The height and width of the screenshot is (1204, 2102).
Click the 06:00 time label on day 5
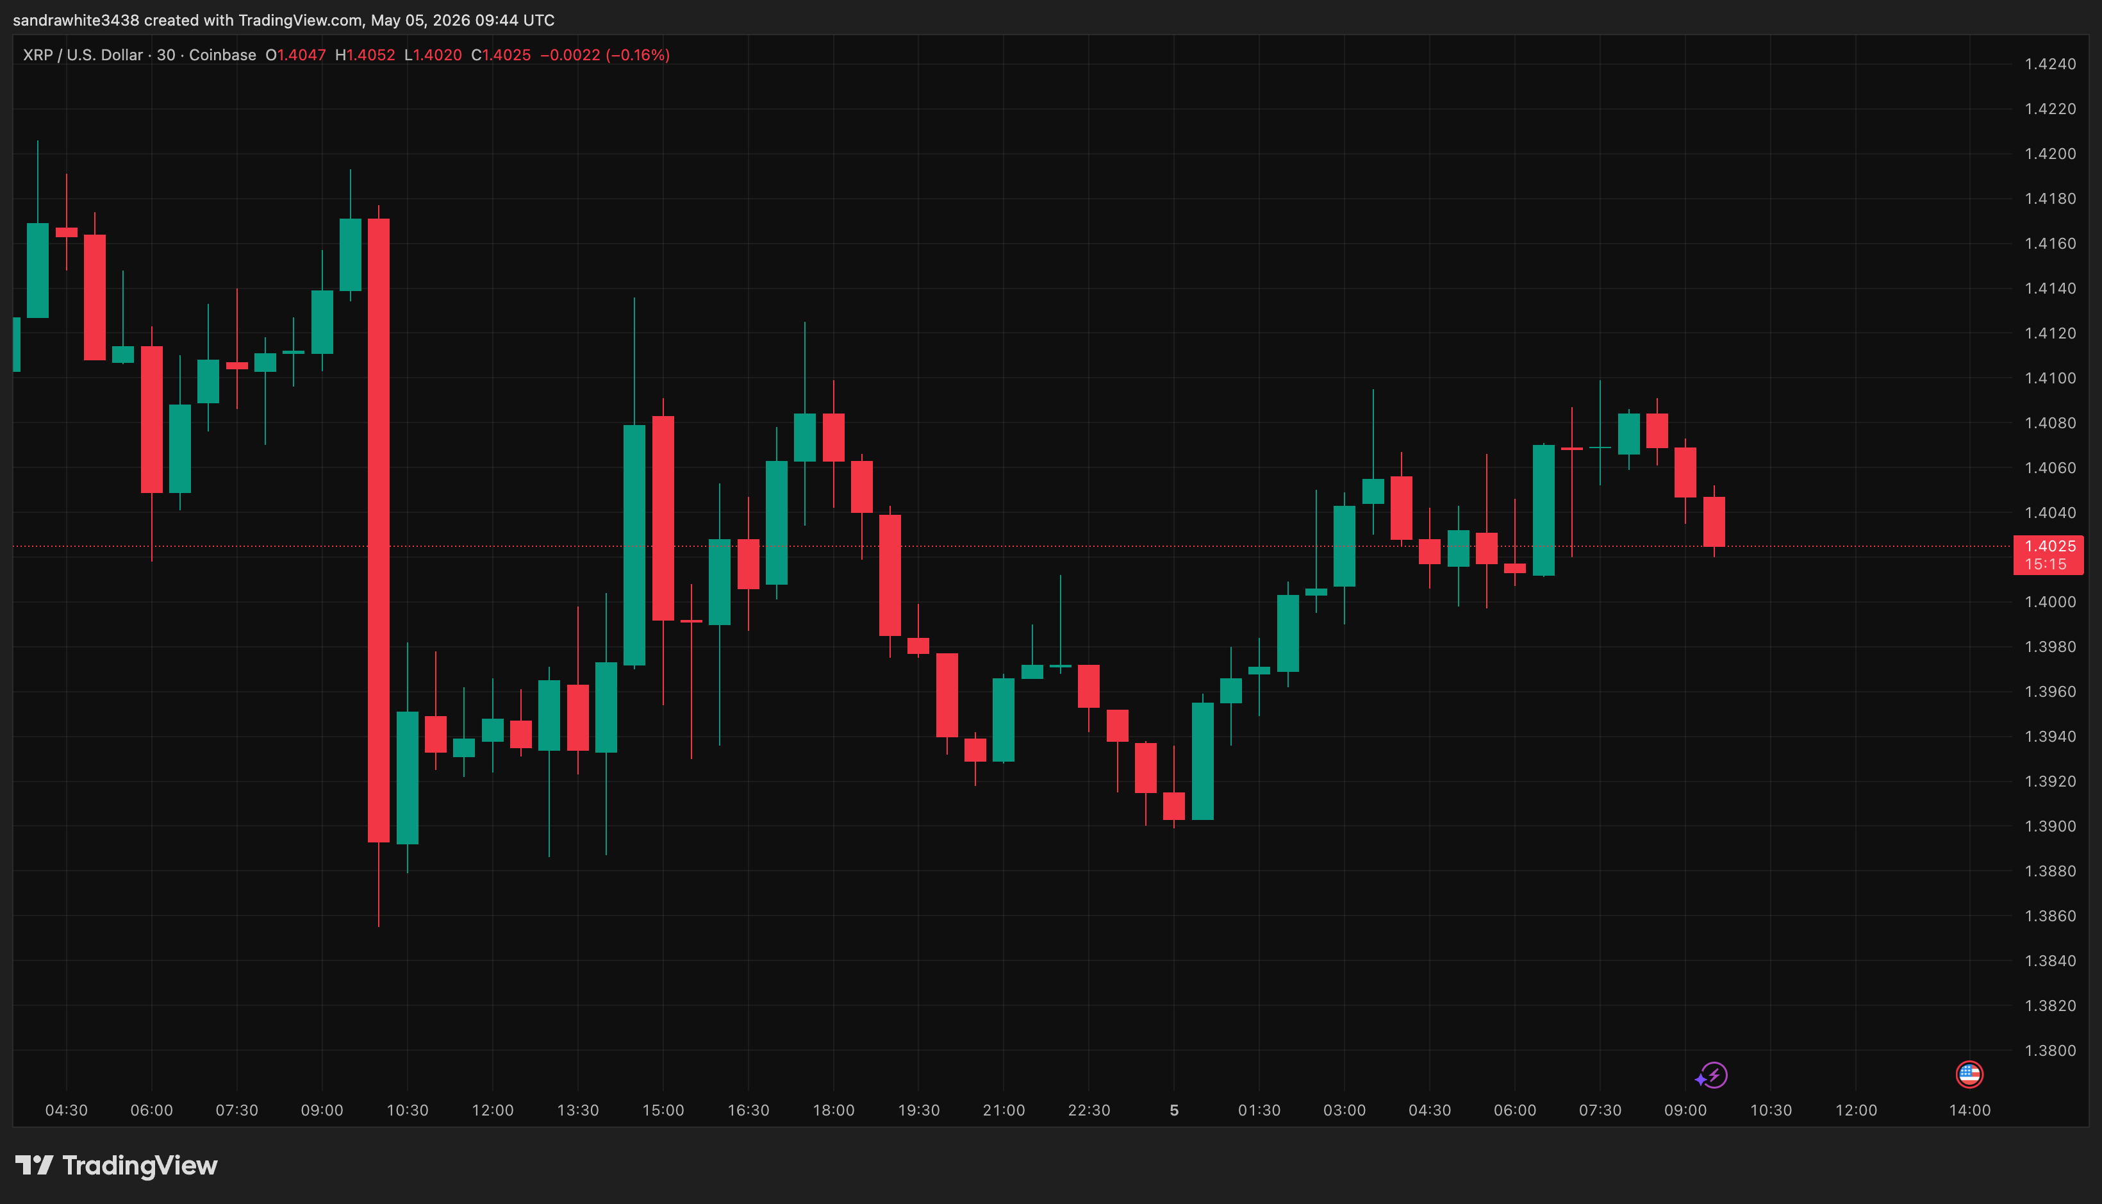click(x=1514, y=1110)
